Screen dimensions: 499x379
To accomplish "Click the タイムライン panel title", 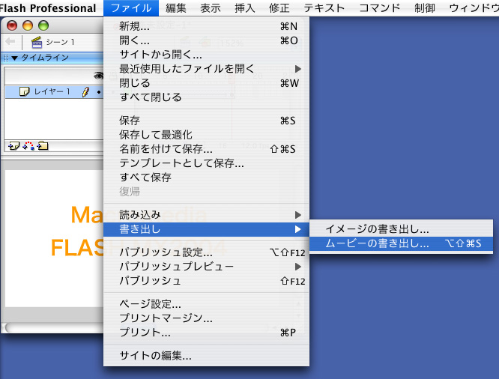I will point(45,58).
